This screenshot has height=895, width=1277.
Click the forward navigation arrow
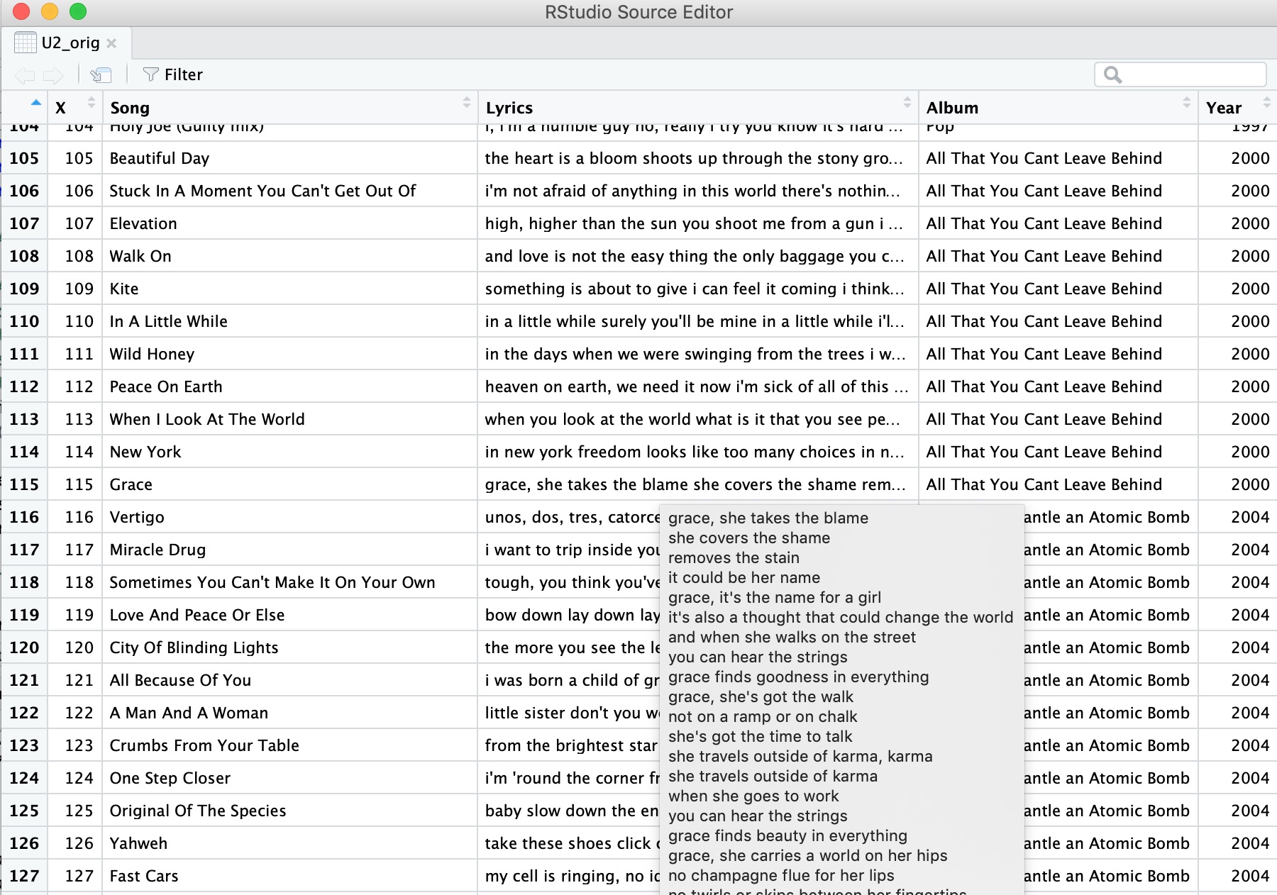click(x=53, y=75)
